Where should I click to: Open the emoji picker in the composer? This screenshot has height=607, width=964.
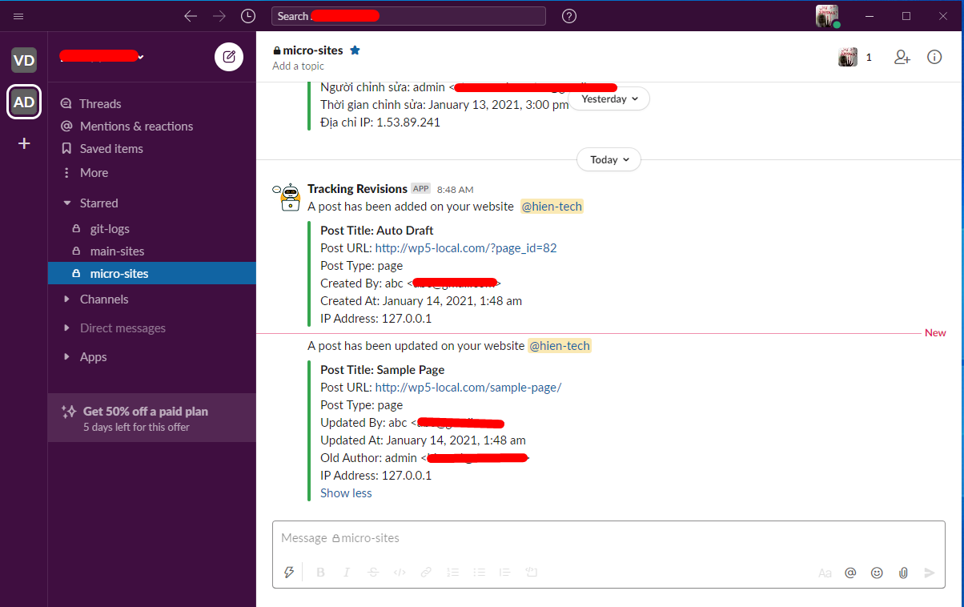(x=877, y=573)
